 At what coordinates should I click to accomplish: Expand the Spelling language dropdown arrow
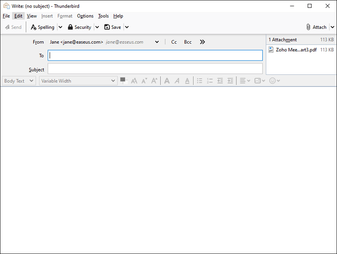coord(60,27)
